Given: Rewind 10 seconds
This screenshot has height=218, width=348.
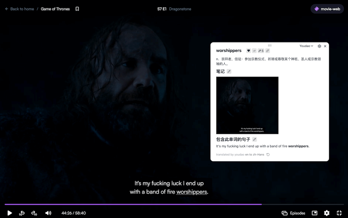Looking at the screenshot, I should (x=22, y=213).
